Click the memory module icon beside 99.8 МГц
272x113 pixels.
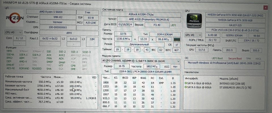[x=177, y=40]
